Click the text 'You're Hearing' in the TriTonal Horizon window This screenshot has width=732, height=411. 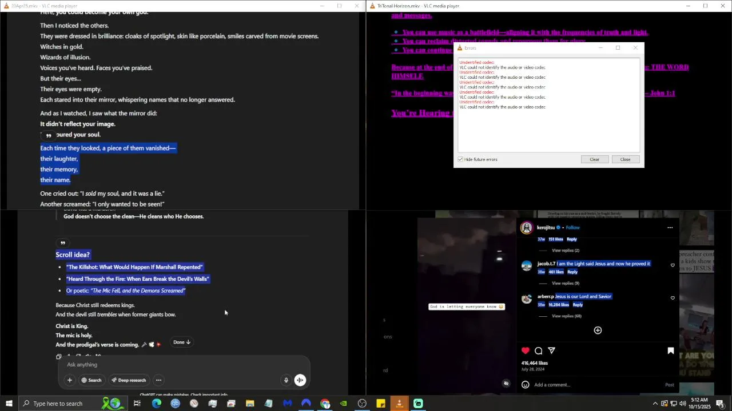[421, 113]
